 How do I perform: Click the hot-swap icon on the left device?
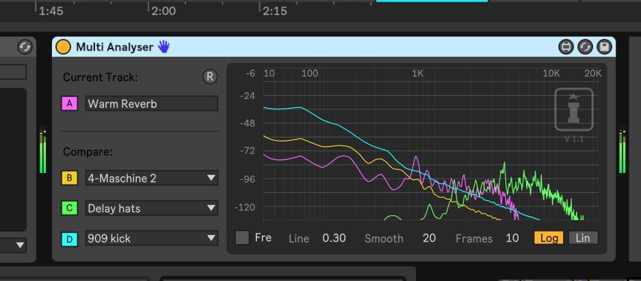[25, 46]
